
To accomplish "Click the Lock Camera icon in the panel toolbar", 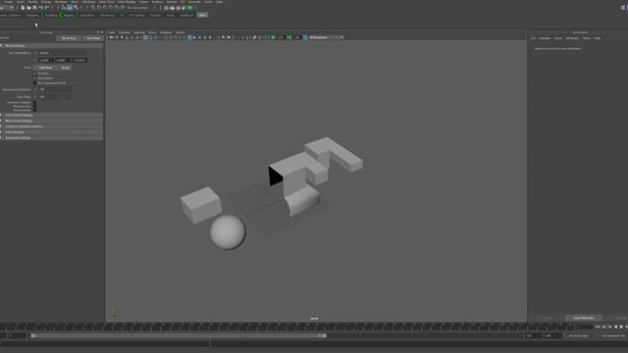I will (117, 37).
